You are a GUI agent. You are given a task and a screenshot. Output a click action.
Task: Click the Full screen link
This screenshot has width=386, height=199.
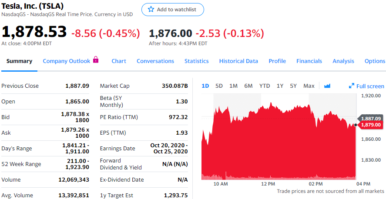370,86
